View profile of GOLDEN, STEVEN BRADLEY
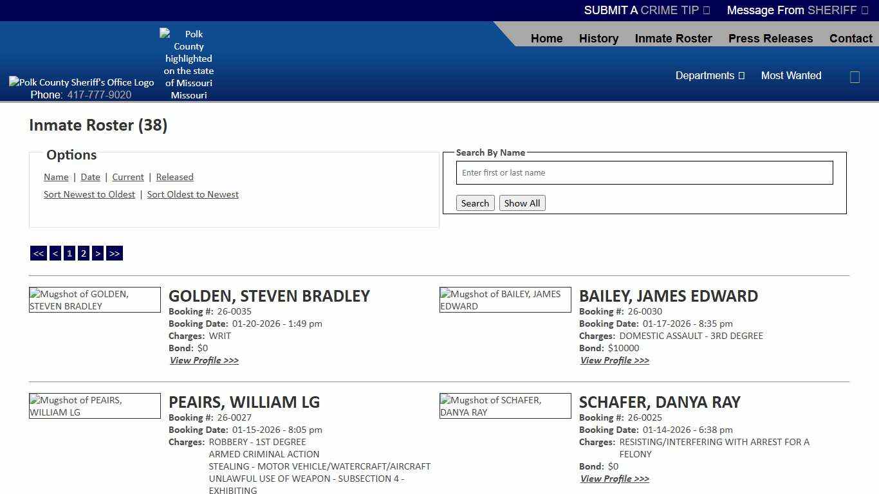 point(204,360)
